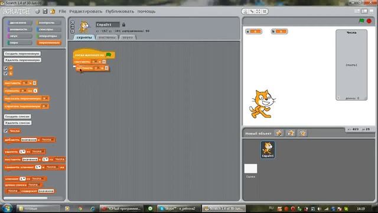378x213 pixels.
Task: Choose new sprite from file icon
Action: (x=291, y=133)
